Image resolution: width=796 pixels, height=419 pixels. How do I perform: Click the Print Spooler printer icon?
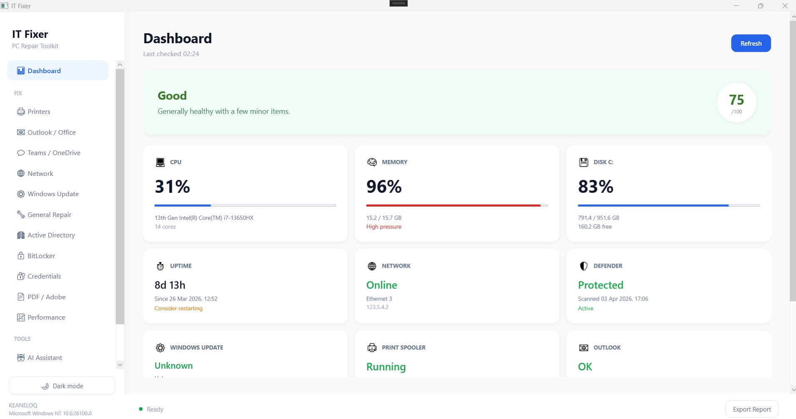372,348
